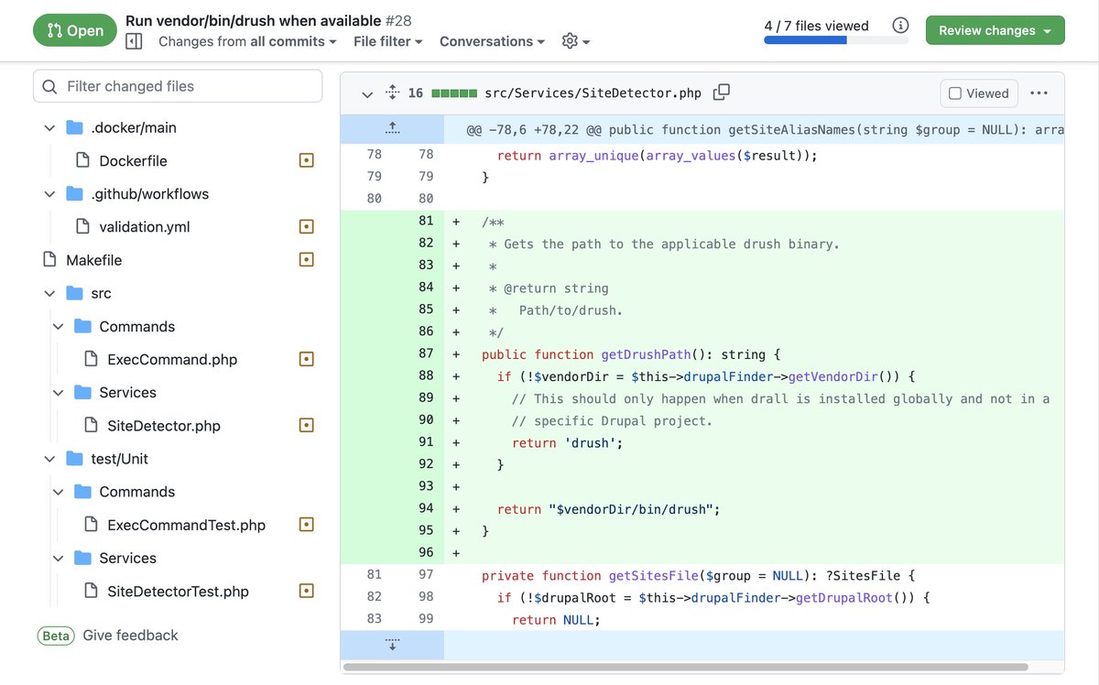Click the Give feedback link
The width and height of the screenshot is (1099, 685).
point(130,636)
